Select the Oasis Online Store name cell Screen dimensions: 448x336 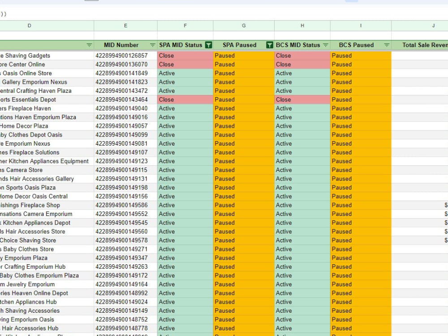pos(47,73)
